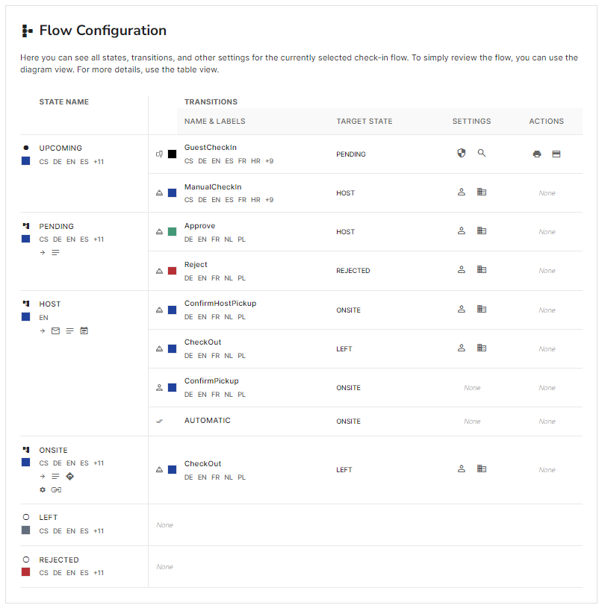Click the calendar icon under HOST state
The image size is (602, 608).
pyautogui.click(x=84, y=330)
